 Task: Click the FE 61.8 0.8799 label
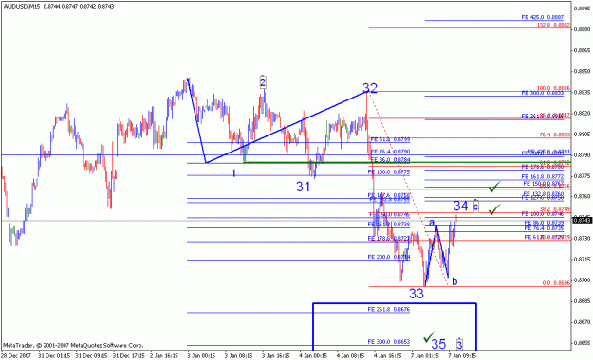coord(390,139)
